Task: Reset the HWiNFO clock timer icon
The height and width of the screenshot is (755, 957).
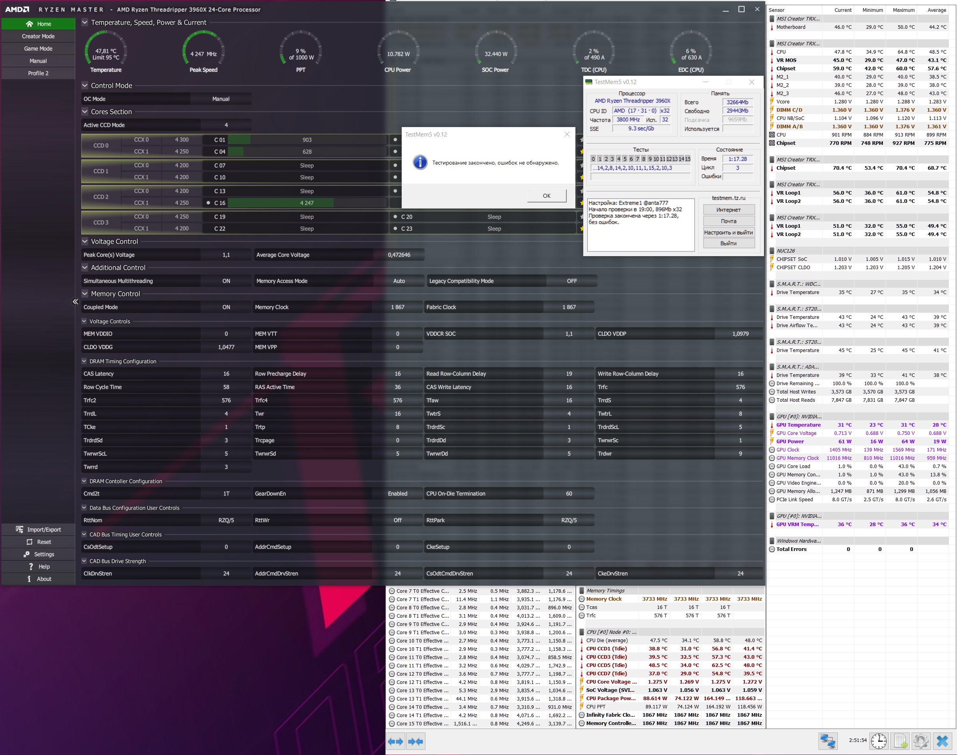Action: click(878, 741)
